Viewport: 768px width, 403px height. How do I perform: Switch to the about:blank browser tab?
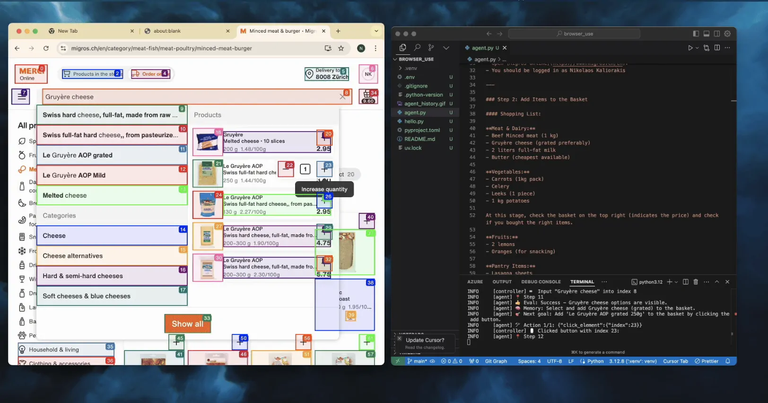point(187,31)
